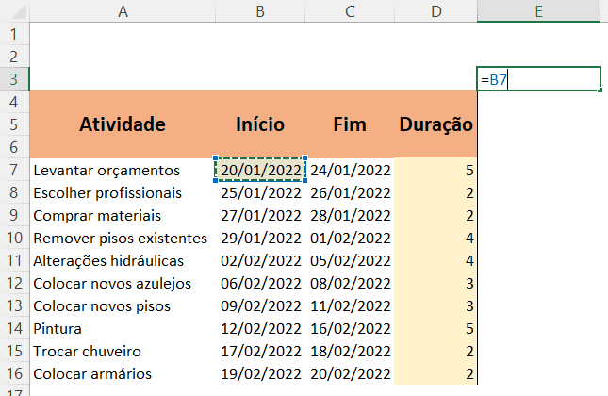608x396 pixels.
Task: Select the Trocar chuveiro cell
Action: tap(123, 351)
